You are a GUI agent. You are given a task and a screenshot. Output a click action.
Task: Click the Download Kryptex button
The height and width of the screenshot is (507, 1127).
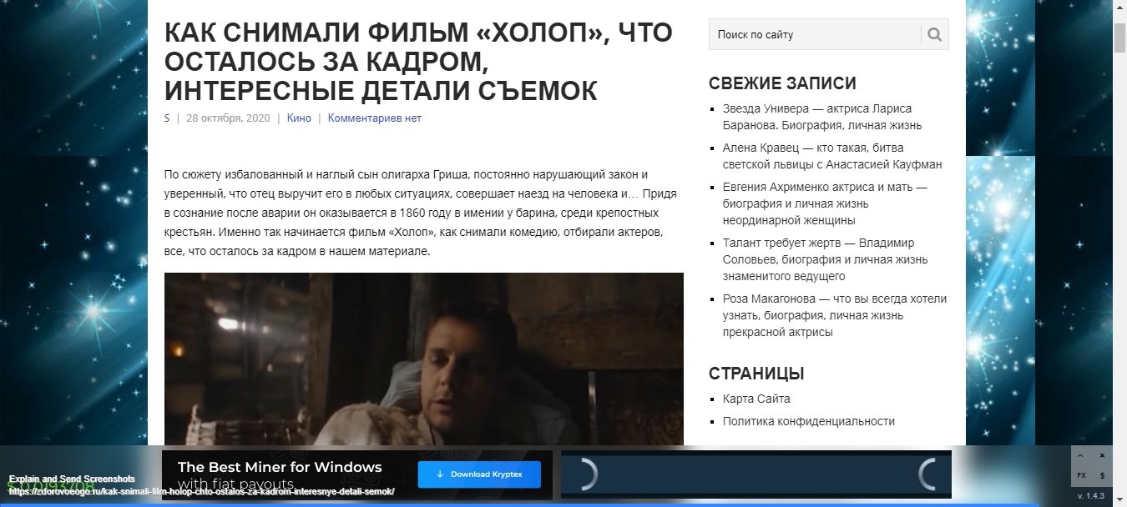479,474
